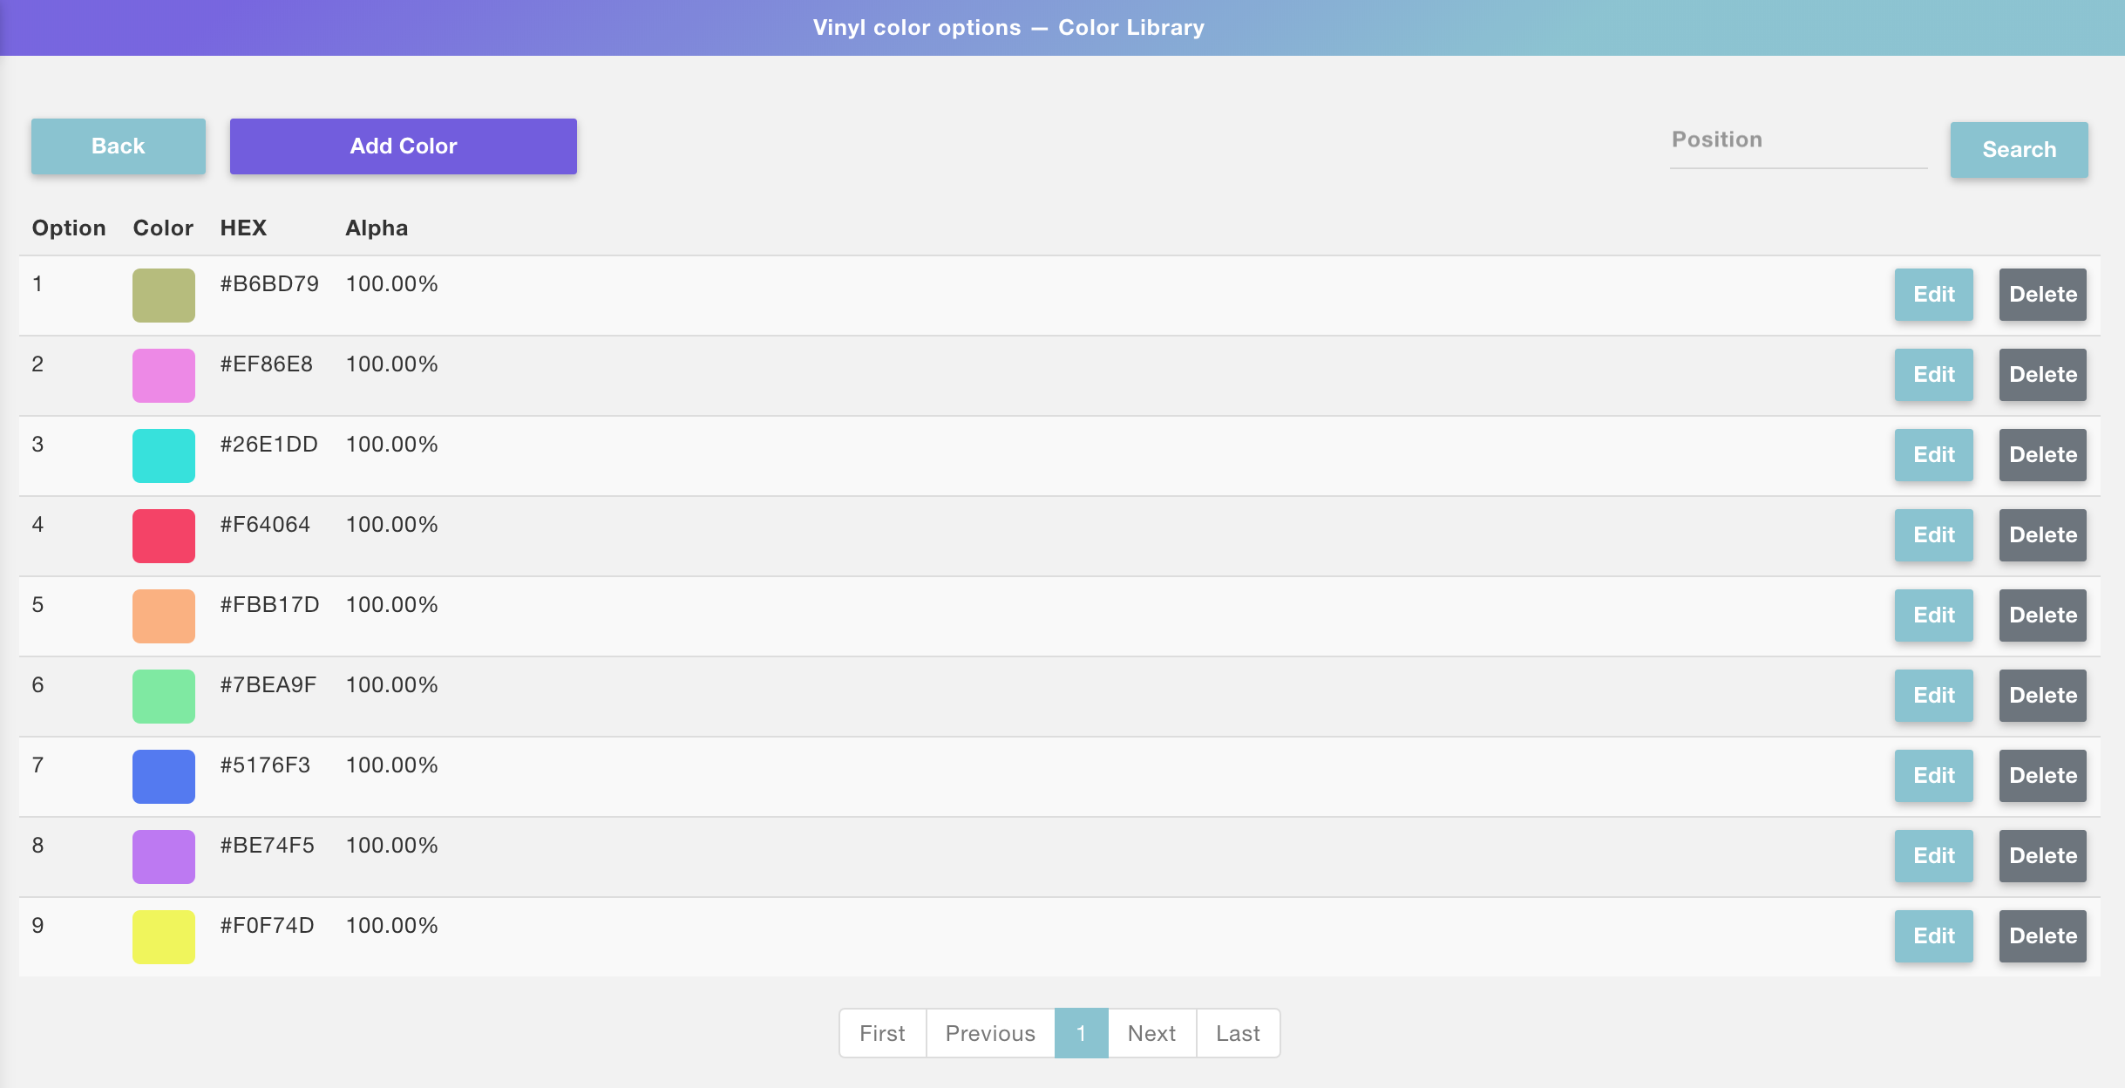This screenshot has width=2125, height=1088.
Task: Select the yellow #F0F74D swatch
Action: tap(164, 937)
